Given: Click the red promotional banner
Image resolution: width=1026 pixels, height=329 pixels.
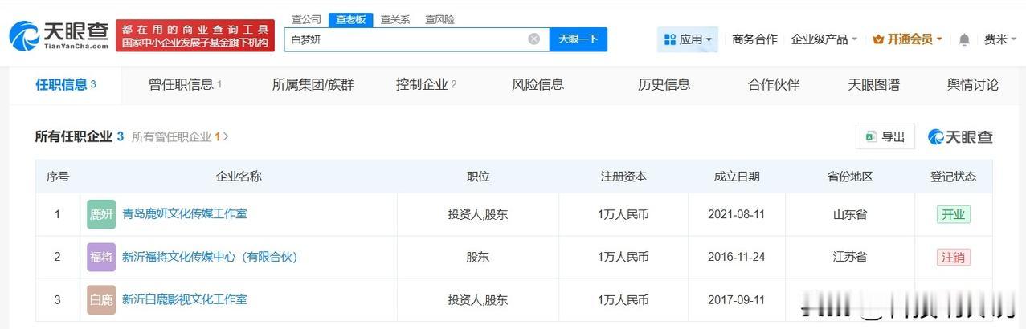Looking at the screenshot, I should click(195, 36).
